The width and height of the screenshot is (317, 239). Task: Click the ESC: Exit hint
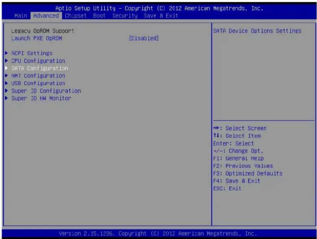point(227,188)
